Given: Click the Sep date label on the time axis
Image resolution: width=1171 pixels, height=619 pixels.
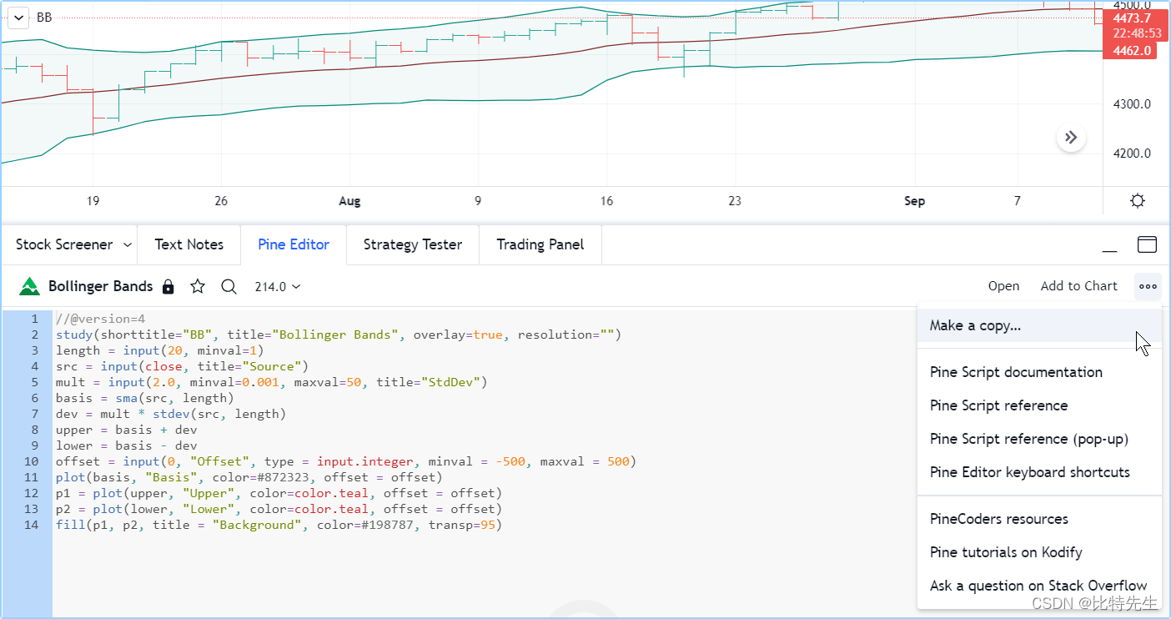Looking at the screenshot, I should (914, 201).
